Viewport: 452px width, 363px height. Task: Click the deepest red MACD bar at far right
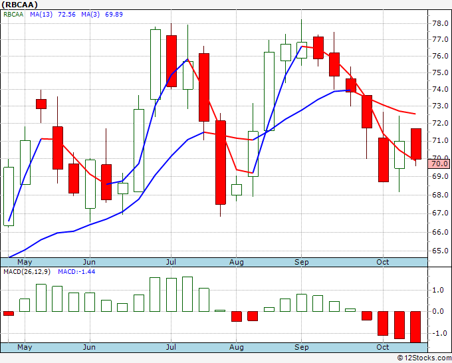tap(415, 326)
